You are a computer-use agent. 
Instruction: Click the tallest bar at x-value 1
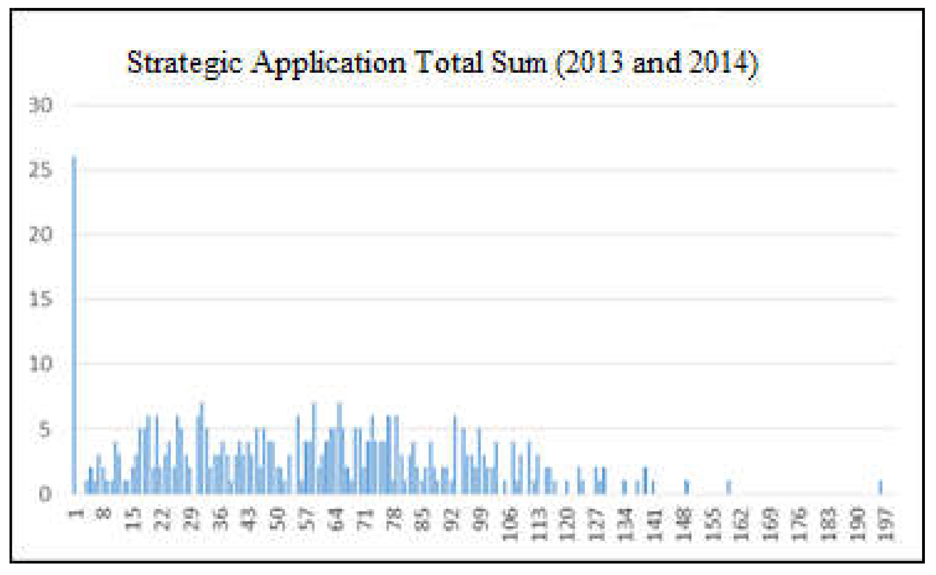click(74, 325)
